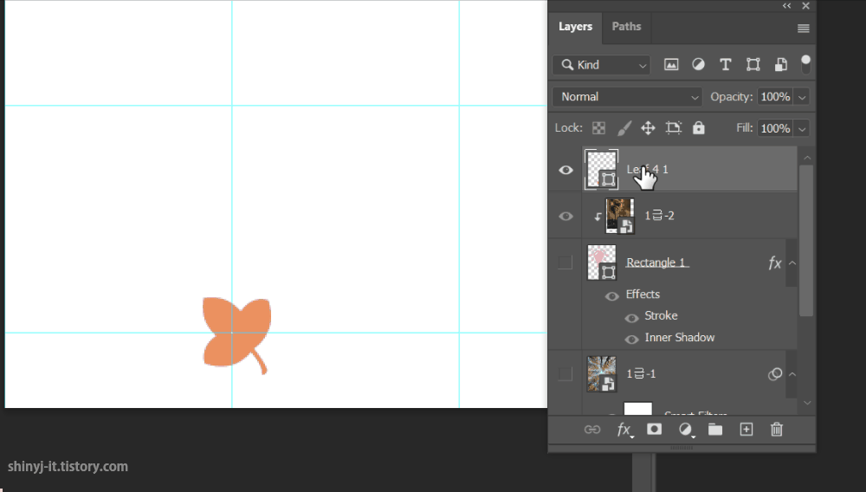Create a new layer
Image resolution: width=866 pixels, height=492 pixels.
746,429
